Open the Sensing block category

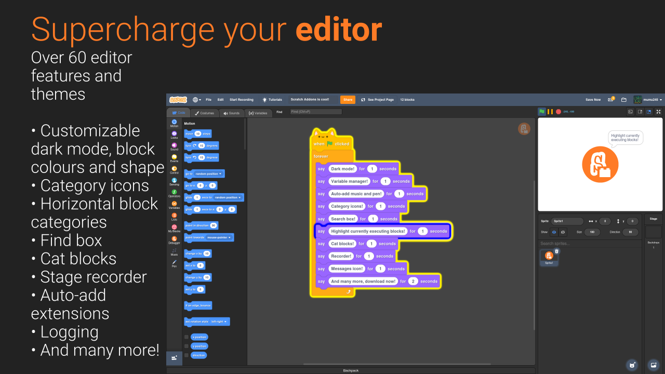(174, 182)
